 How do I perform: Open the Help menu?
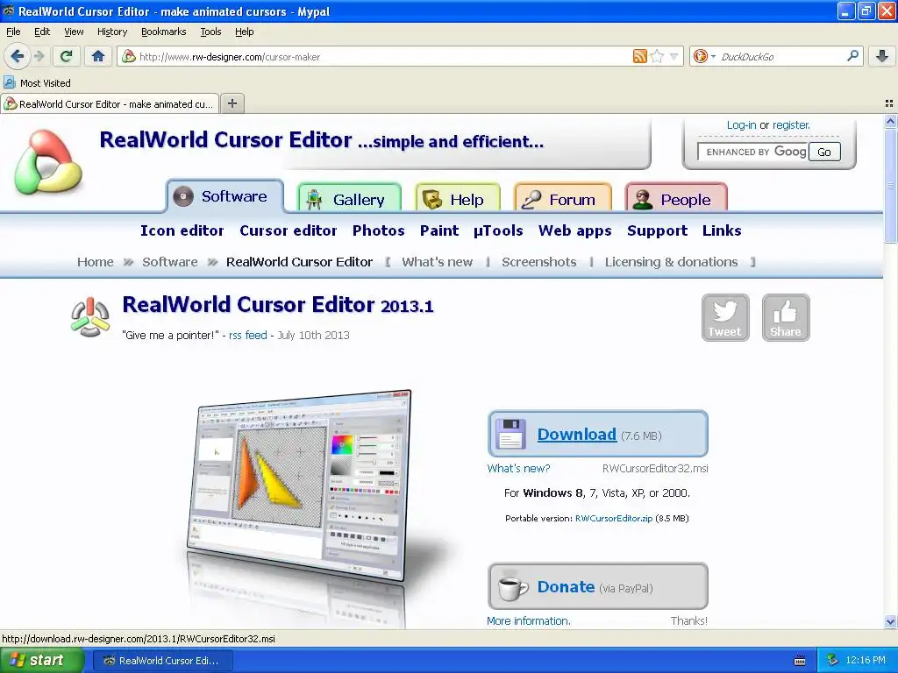click(244, 32)
